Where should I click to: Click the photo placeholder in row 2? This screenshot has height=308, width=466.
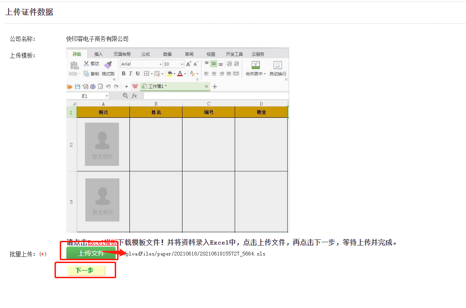(x=102, y=144)
